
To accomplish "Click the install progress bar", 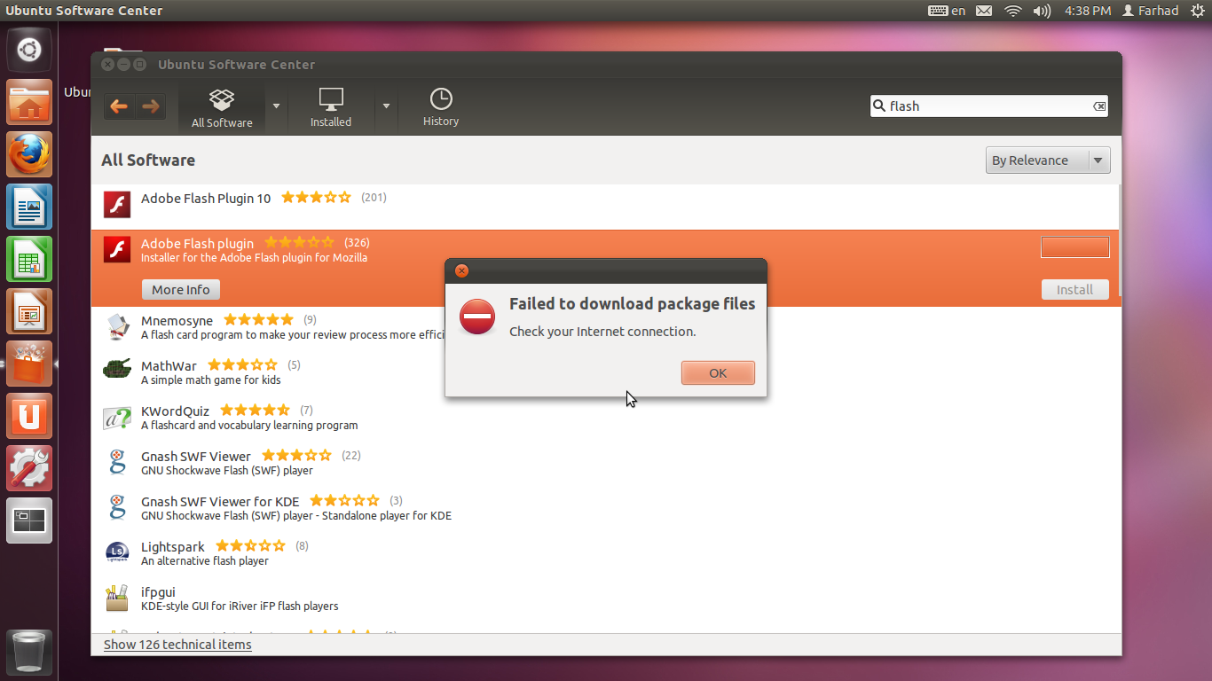I will tap(1075, 247).
